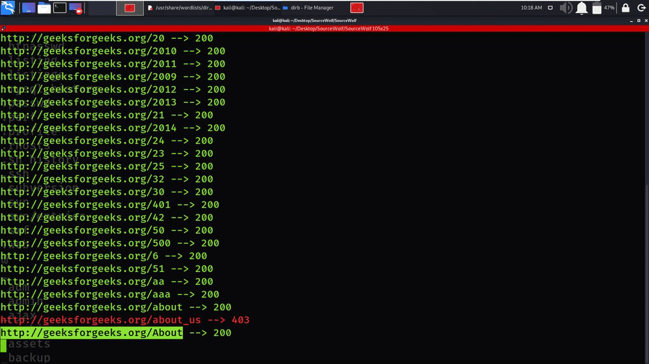
Task: Minimize the terminal window
Action: 631,20
